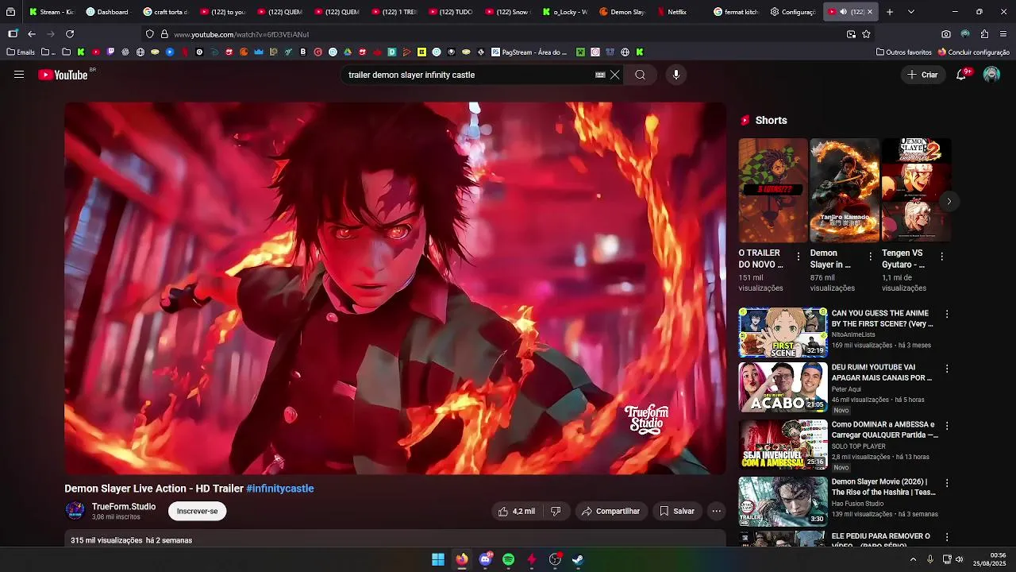Open the TrueForm.Studio channel avatar

point(75,511)
